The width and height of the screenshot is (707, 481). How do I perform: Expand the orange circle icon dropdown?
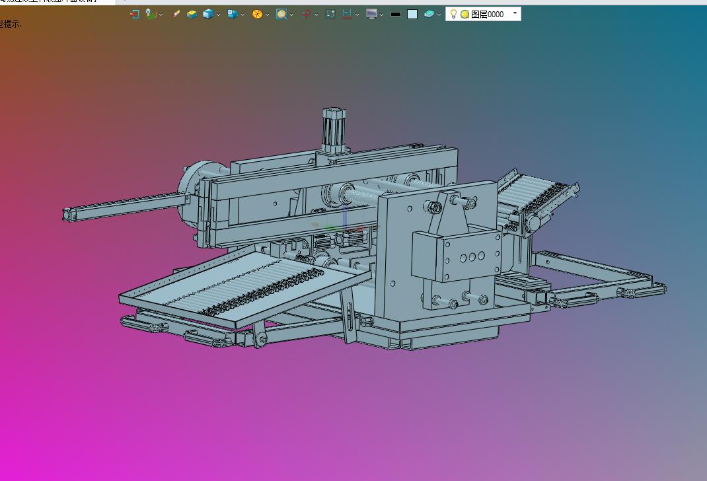(267, 15)
